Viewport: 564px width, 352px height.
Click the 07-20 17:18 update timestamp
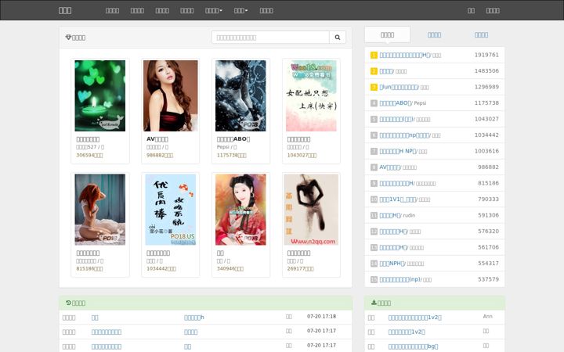[322, 317]
